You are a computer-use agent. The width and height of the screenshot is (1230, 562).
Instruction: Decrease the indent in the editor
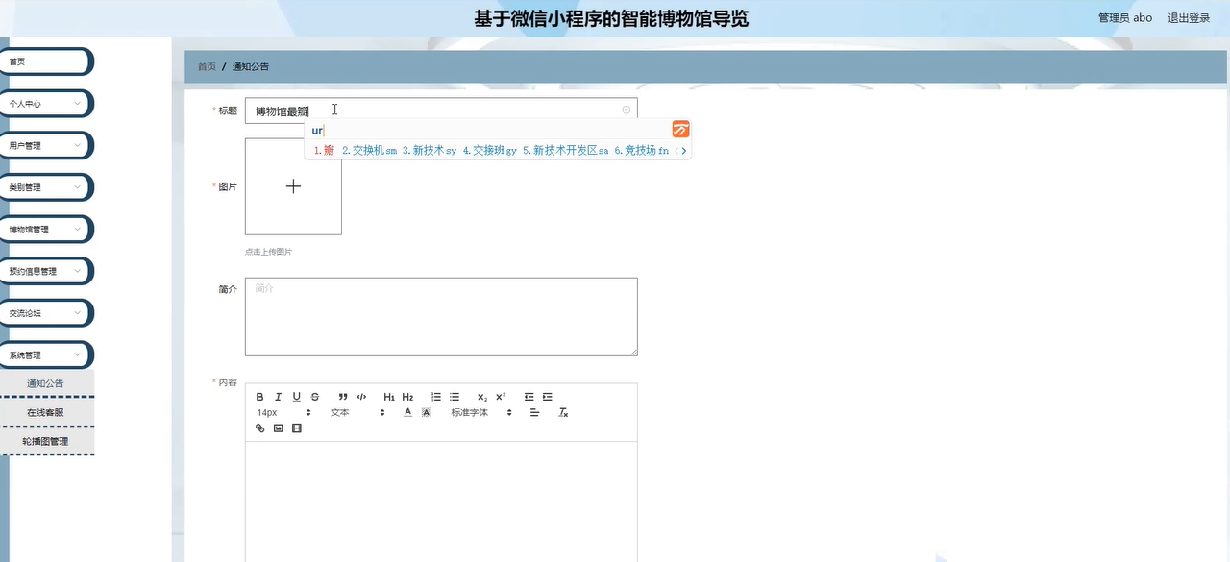click(x=529, y=397)
